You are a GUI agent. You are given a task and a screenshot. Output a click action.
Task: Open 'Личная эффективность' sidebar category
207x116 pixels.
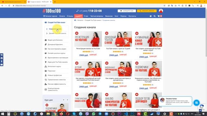pyautogui.click(x=57, y=84)
